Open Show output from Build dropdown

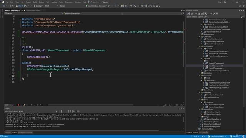[38, 112]
